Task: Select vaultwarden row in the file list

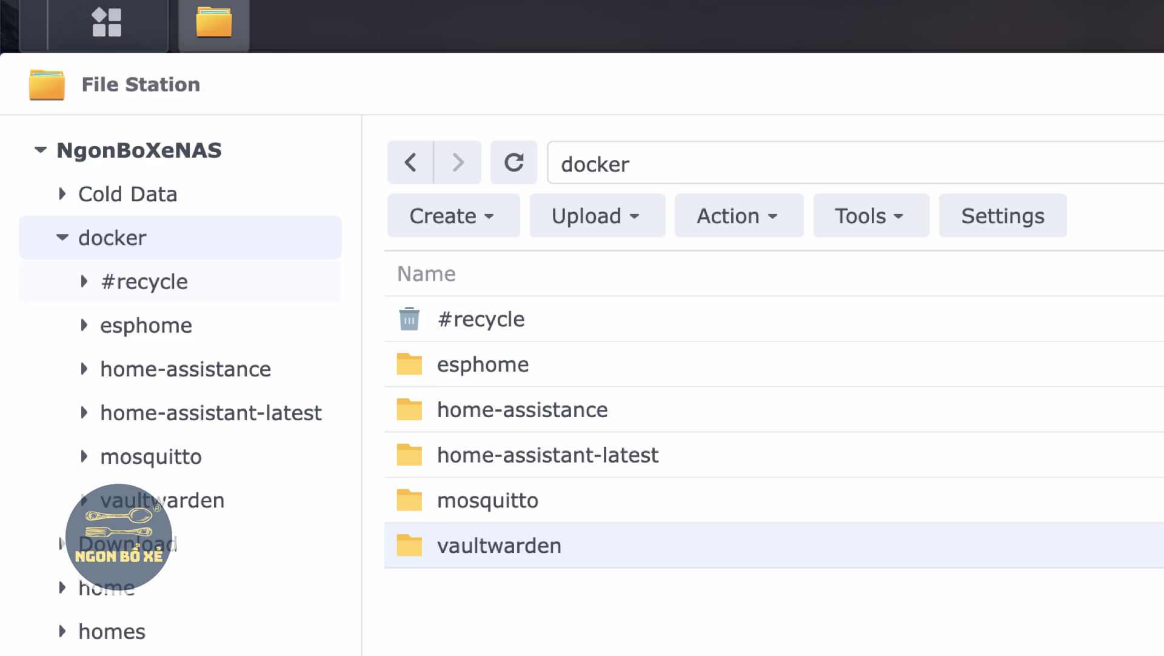Action: pyautogui.click(x=774, y=546)
